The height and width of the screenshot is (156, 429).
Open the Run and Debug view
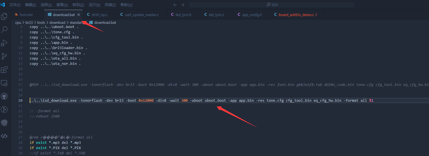4,43
